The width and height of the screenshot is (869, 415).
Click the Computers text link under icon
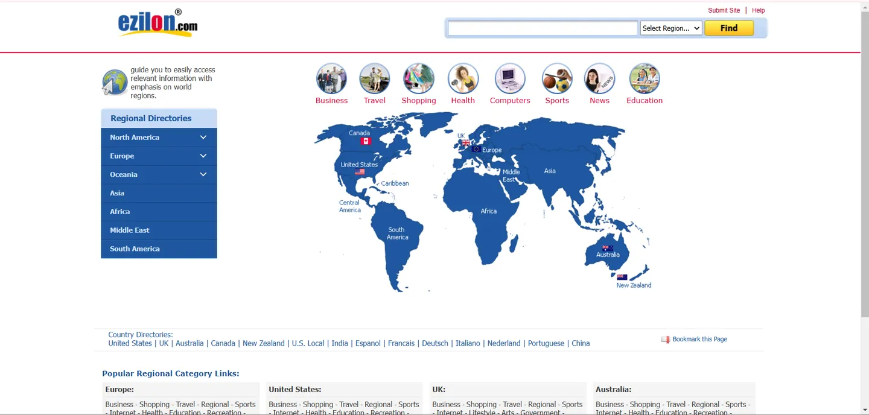point(510,101)
